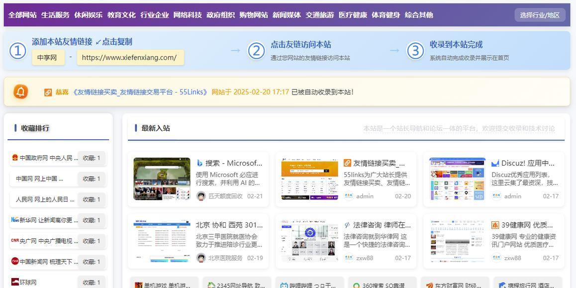
Task: Open the 购物网站 category
Action: (x=254, y=15)
